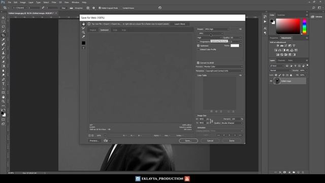The height and width of the screenshot is (183, 325).
Task: Select the Crop tool in main toolbar
Action: pyautogui.click(x=3, y=35)
